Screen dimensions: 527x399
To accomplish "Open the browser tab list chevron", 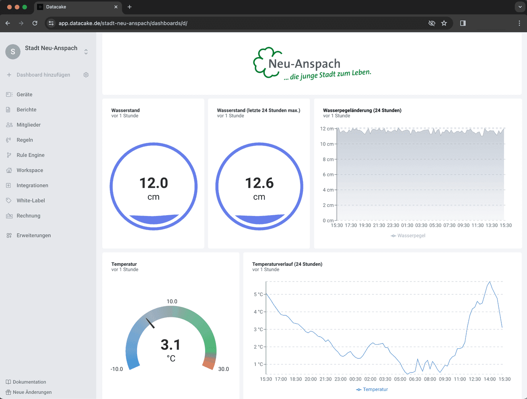I will pos(520,7).
